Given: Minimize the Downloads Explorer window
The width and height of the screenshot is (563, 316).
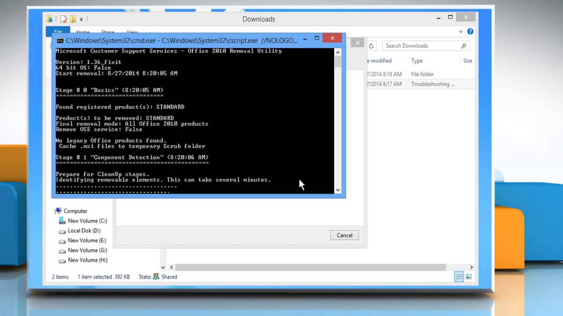Looking at the screenshot, I should point(438,18).
